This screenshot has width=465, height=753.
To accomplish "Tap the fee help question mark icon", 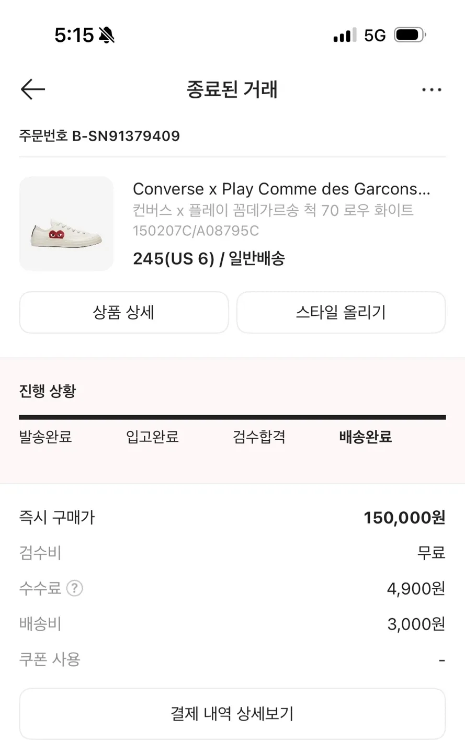I will coord(75,588).
